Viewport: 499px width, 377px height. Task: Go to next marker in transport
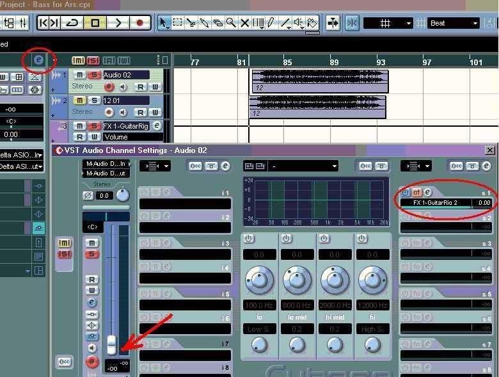[54, 23]
